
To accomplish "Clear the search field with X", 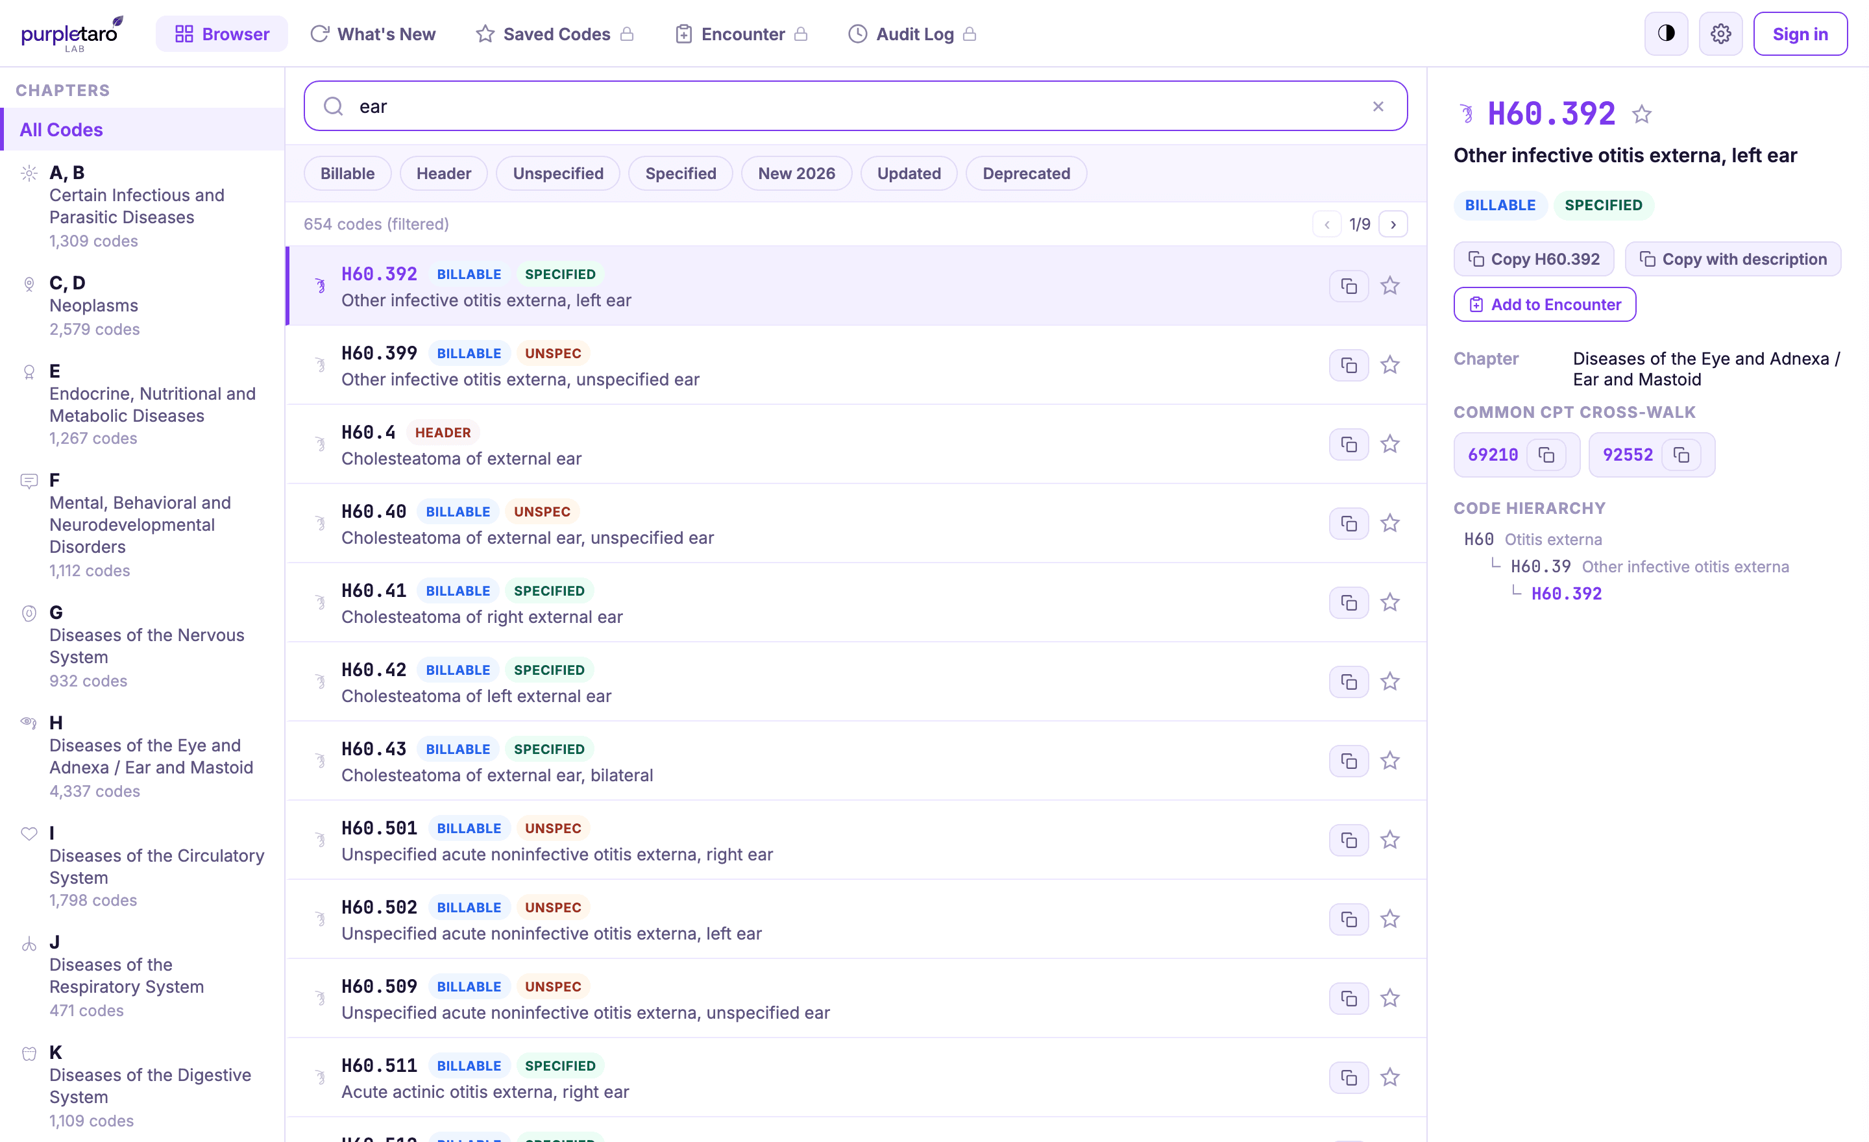I will (1378, 106).
